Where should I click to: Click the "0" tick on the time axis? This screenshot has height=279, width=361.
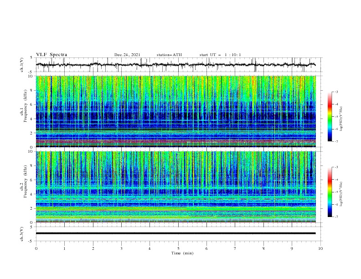point(36,248)
